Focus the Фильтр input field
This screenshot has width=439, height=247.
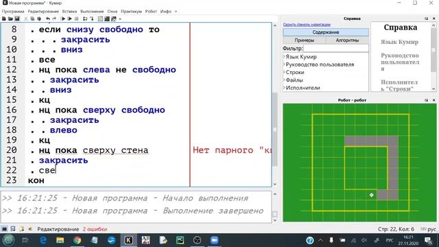[x=335, y=48]
